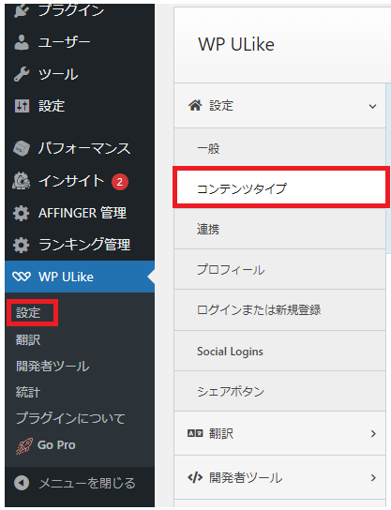The image size is (391, 510).
Task: Open the Social Logins tab
Action: pyautogui.click(x=279, y=352)
